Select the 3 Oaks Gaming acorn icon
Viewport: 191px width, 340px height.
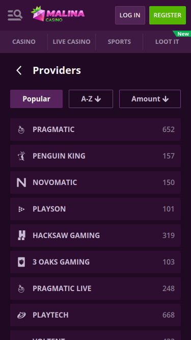click(x=21, y=262)
